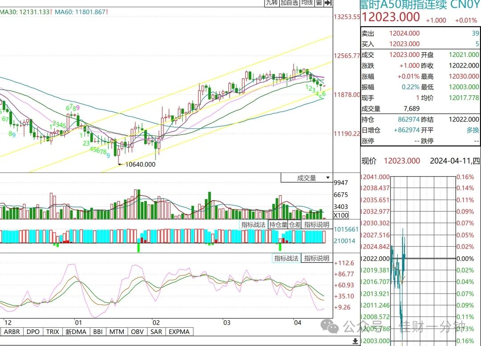
Task: Click the 最低 value 12003.000
Action: [464, 87]
